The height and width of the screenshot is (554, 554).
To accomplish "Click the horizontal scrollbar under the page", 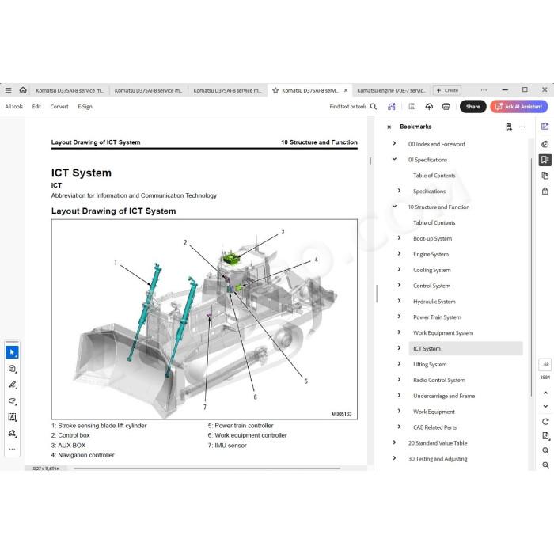I will tap(207, 469).
